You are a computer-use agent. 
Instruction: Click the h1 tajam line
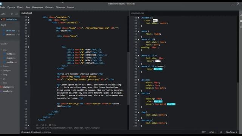[x=64, y=31]
